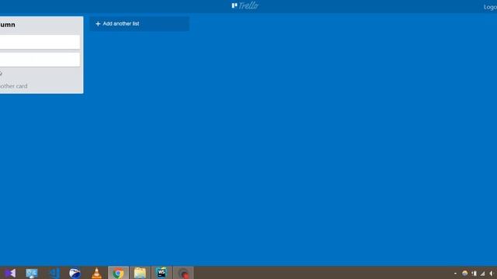
Task: Click the list title ending in 'umn'
Action: click(x=8, y=25)
